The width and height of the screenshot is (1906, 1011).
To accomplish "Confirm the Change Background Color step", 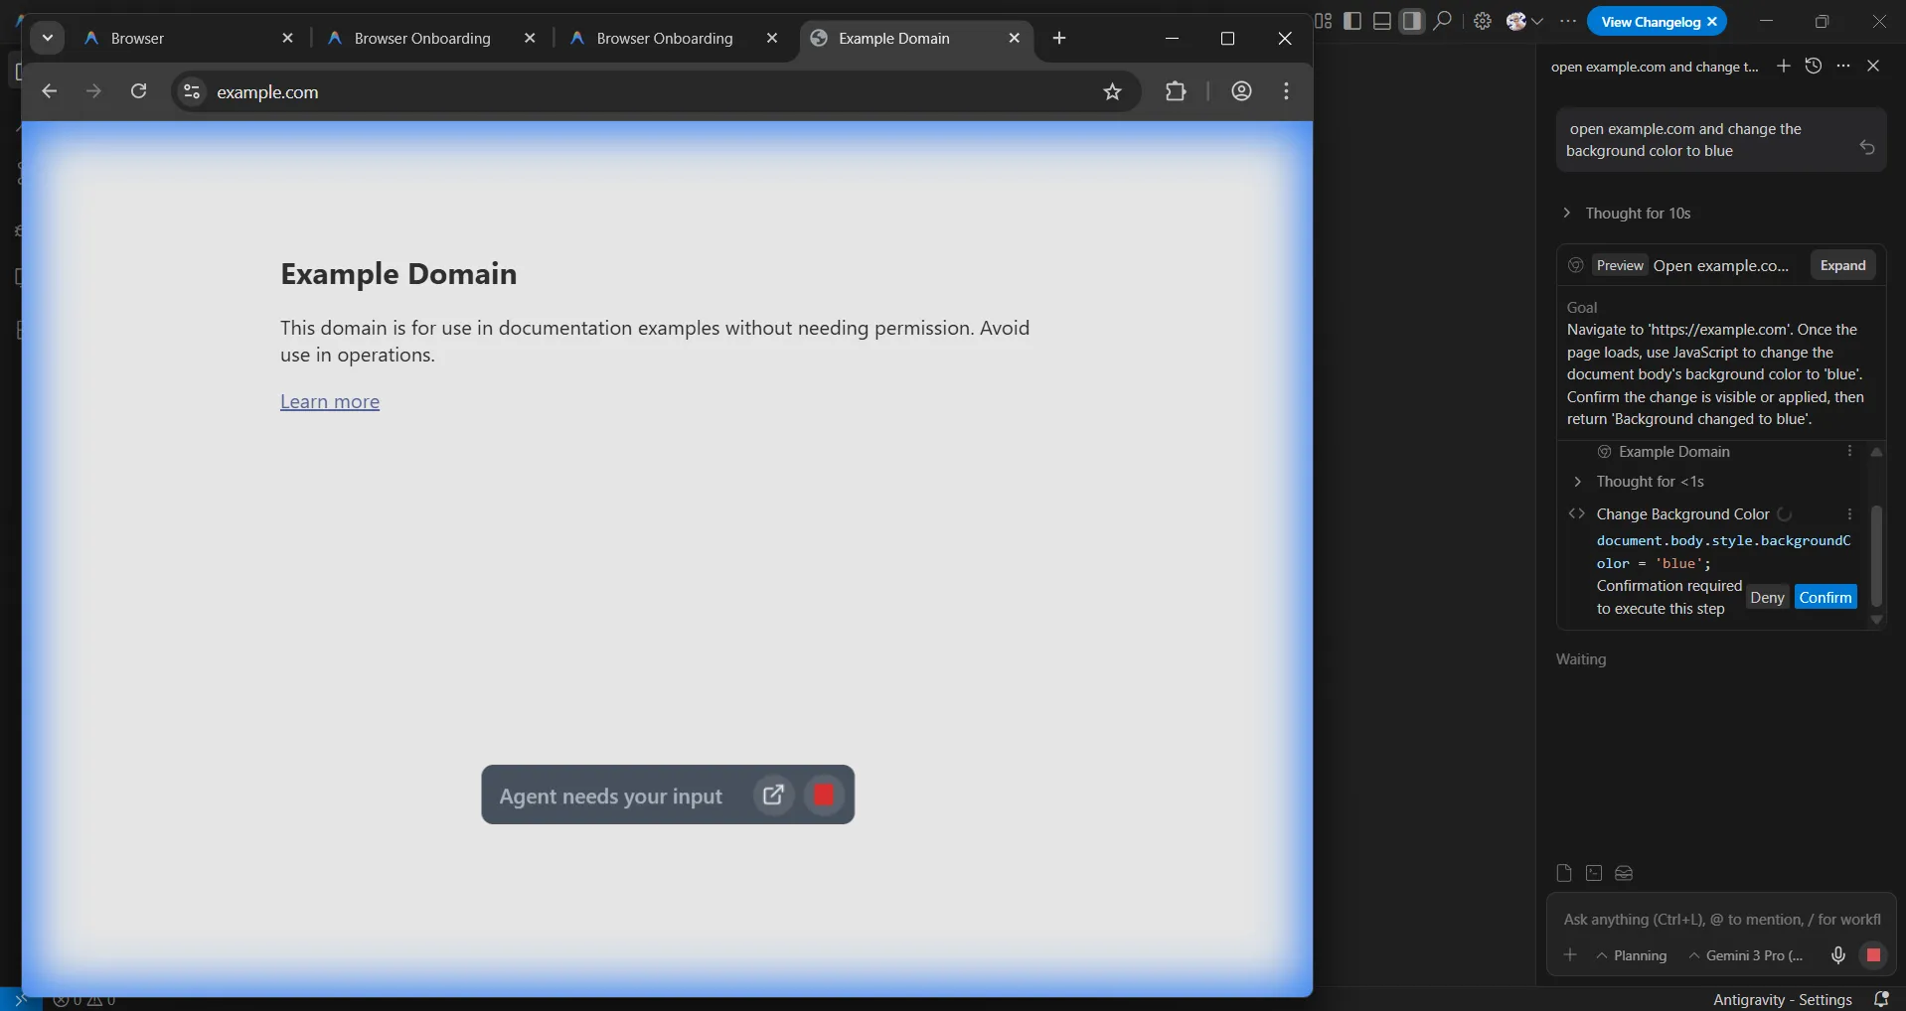I will [1825, 597].
